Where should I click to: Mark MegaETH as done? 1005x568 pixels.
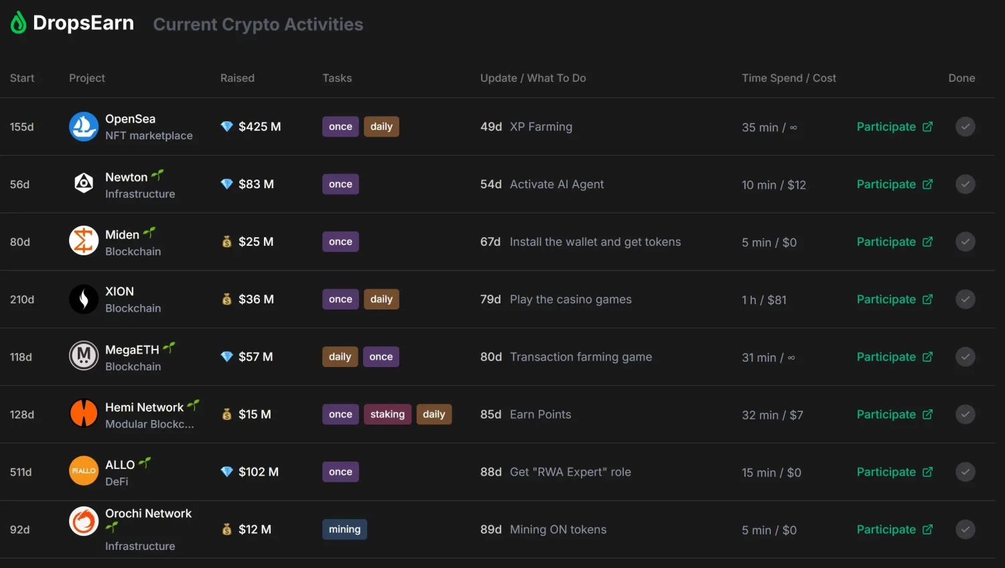pos(965,357)
